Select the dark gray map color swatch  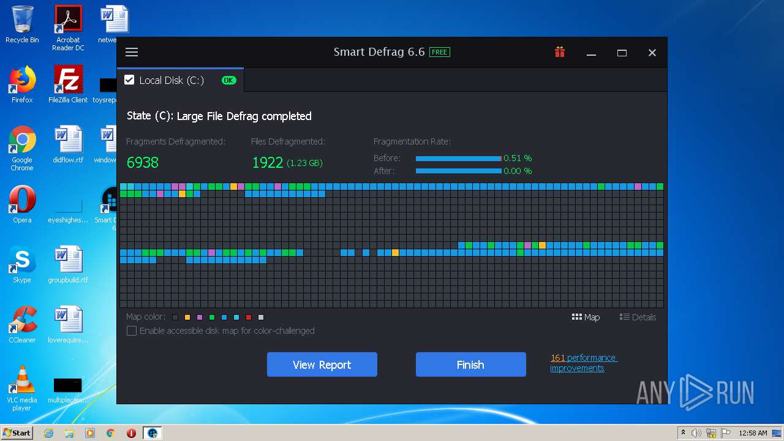click(x=175, y=317)
